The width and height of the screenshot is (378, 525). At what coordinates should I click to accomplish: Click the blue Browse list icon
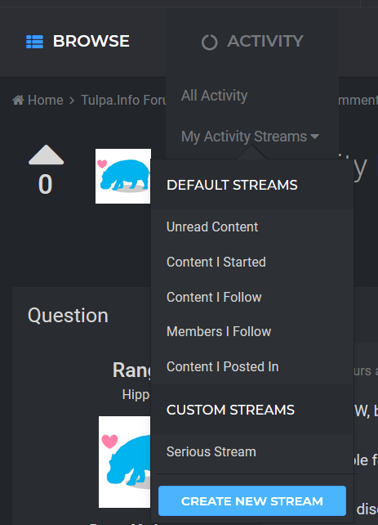point(34,42)
